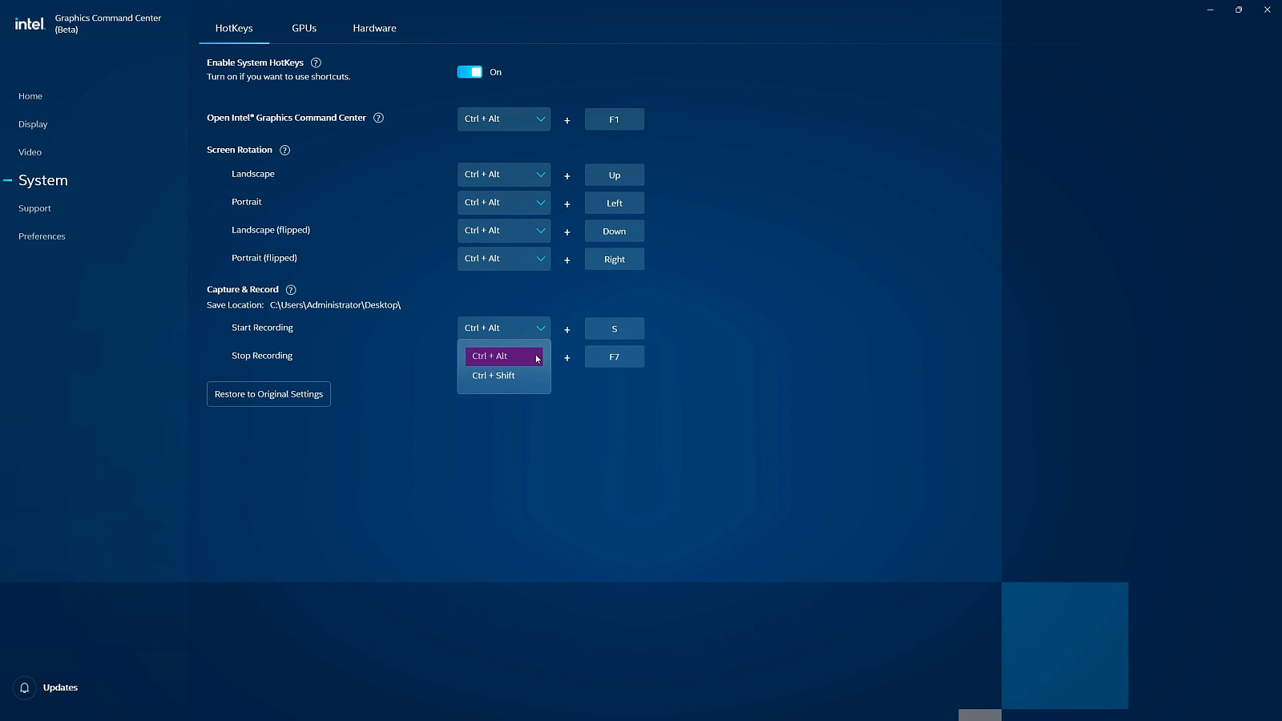Click Screen Rotation help icon
1282x721 pixels.
coord(284,150)
